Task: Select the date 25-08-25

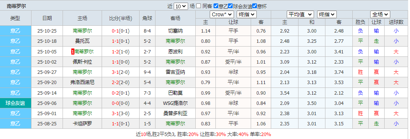Action: pyautogui.click(x=47, y=123)
